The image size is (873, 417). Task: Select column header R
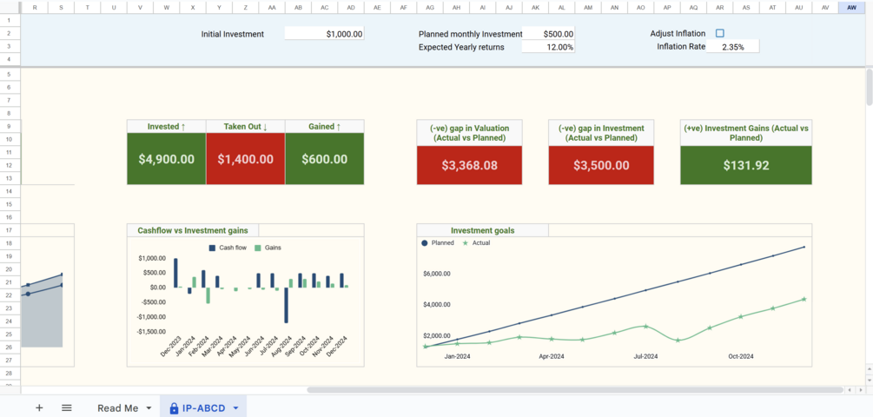tap(35, 7)
